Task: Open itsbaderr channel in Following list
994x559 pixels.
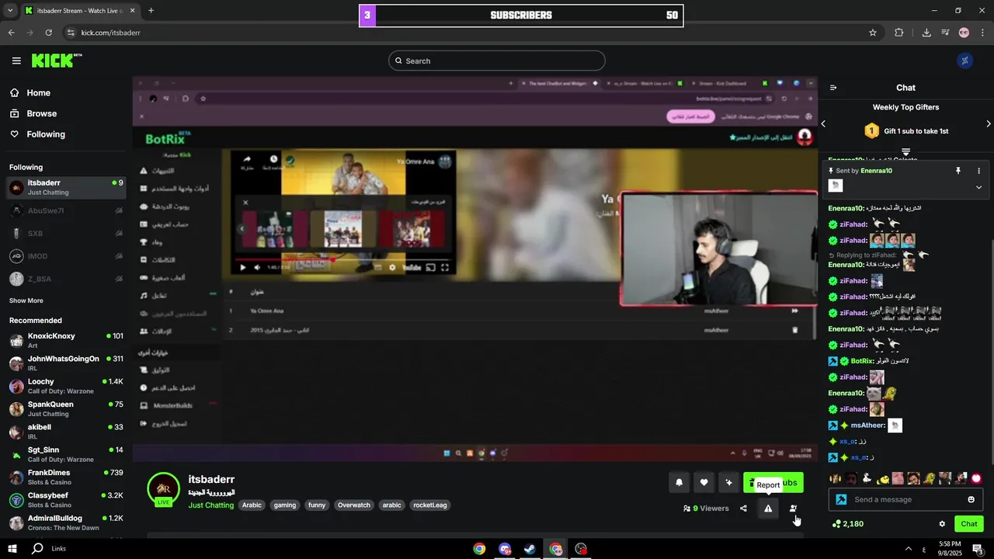Action: 66,187
